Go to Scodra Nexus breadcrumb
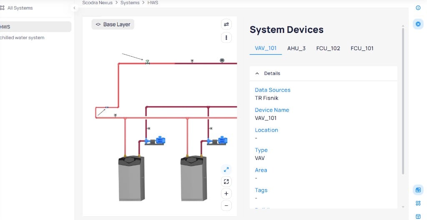 click(97, 3)
